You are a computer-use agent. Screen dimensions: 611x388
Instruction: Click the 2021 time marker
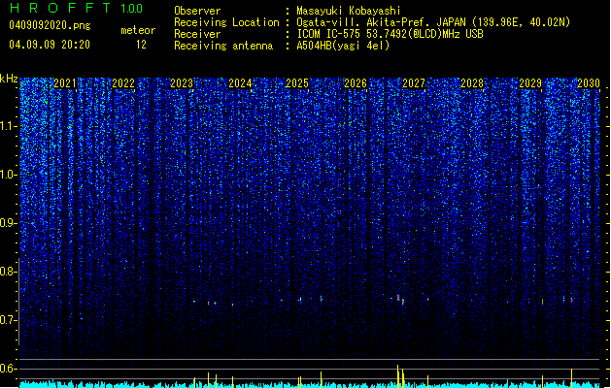(x=65, y=83)
